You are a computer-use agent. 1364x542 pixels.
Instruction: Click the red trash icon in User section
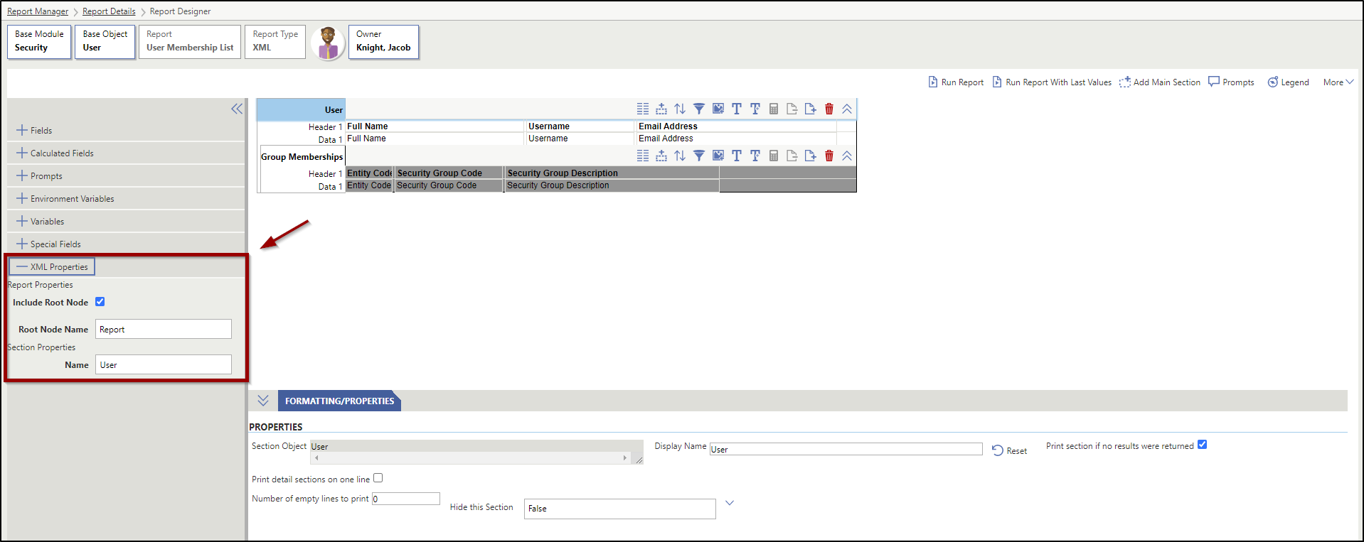828,109
